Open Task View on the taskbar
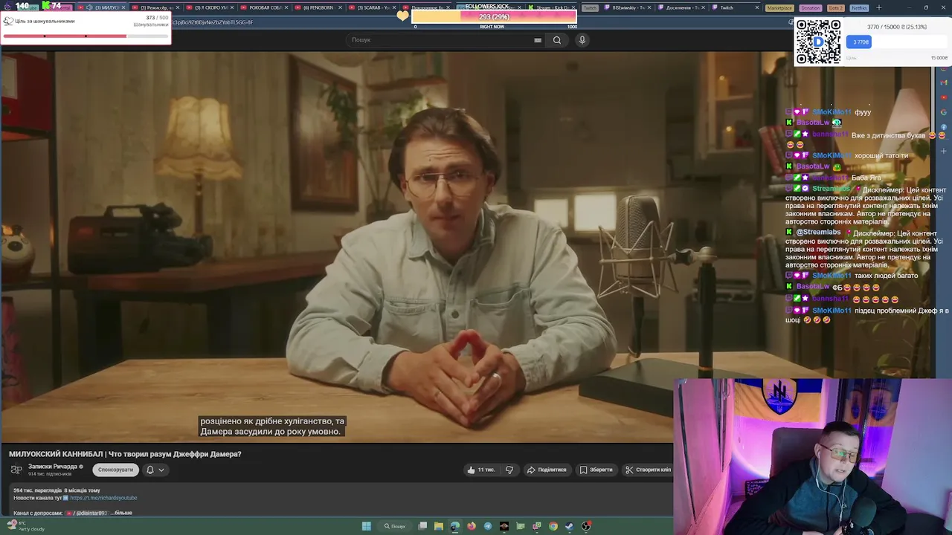Screen dimensions: 952x535 [x=422, y=526]
